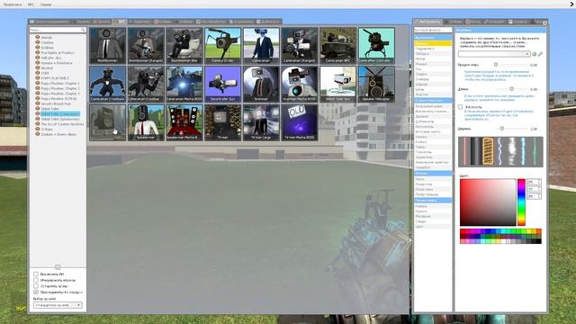This screenshot has height=324, width=576.
Task: Collapse the Позинг tool category header
Action: click(x=433, y=173)
